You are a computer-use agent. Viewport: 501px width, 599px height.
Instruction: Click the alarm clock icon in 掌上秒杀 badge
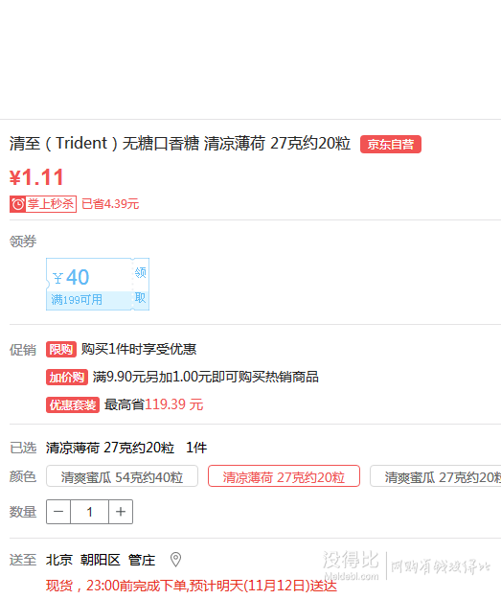(17, 204)
